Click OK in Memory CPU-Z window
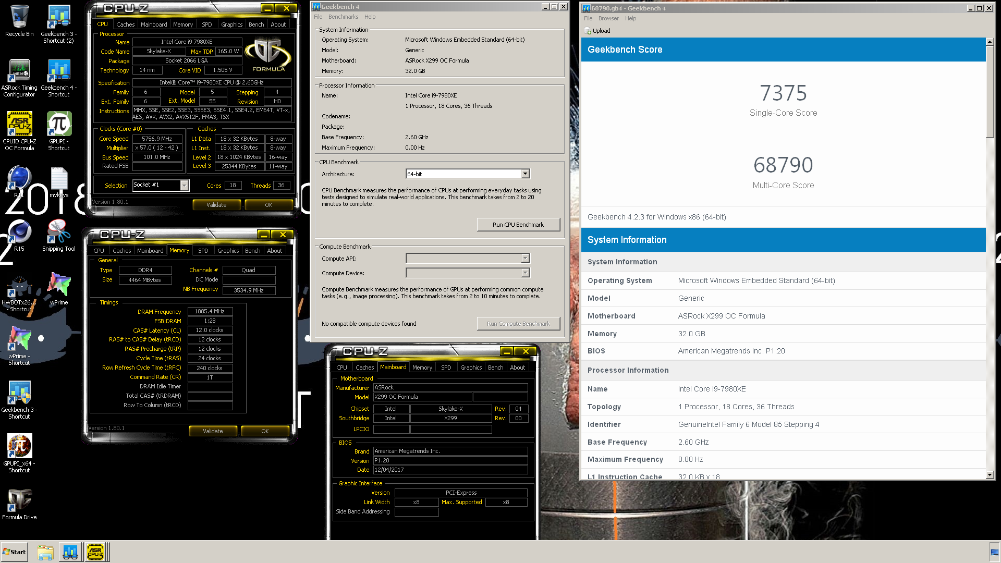The image size is (1001, 563). coord(265,431)
